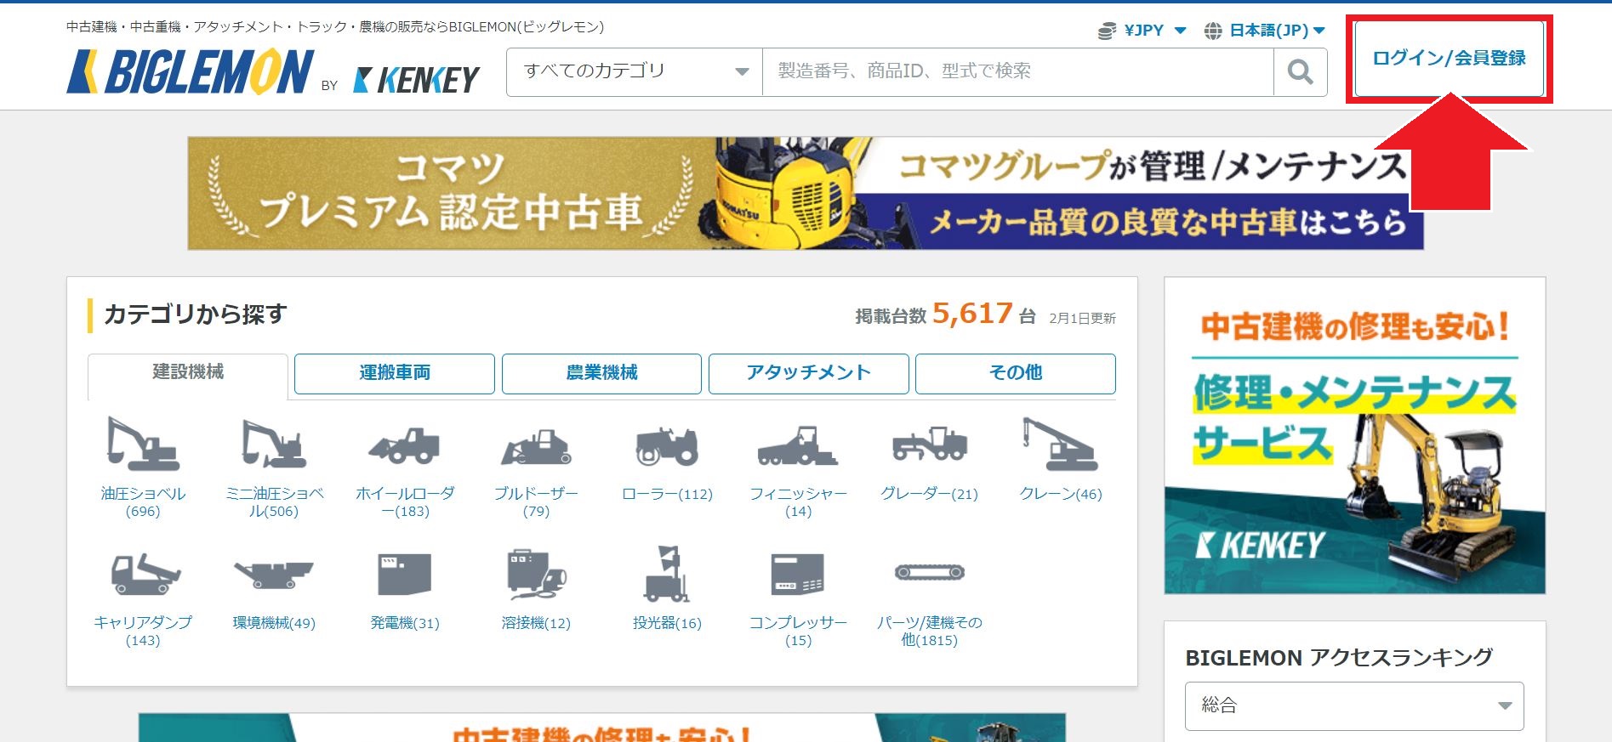Click the KENKEY logo in header

pos(416,81)
